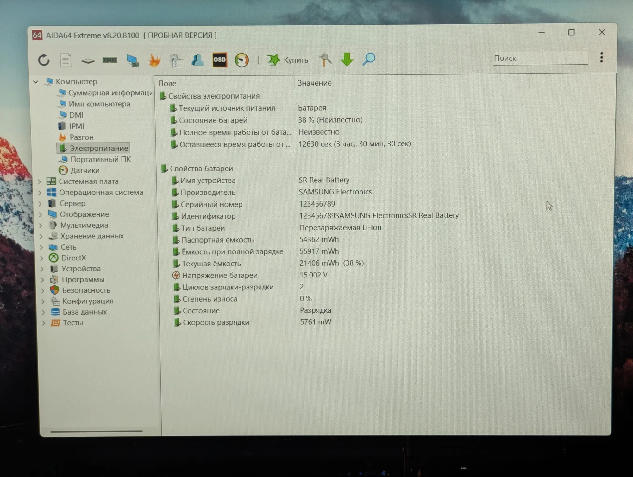Open the network monitor toolbar icon
The height and width of the screenshot is (477, 633).
(132, 60)
